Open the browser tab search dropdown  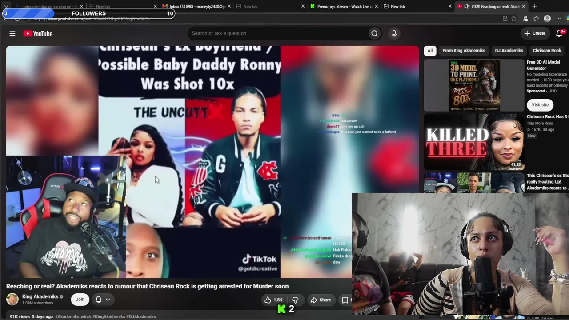[6, 6]
